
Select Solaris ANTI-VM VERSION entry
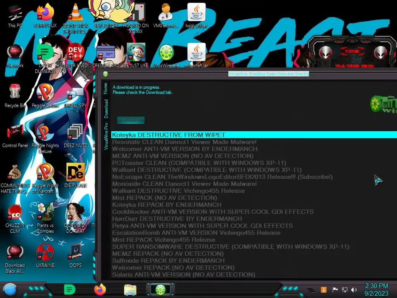tap(254, 275)
